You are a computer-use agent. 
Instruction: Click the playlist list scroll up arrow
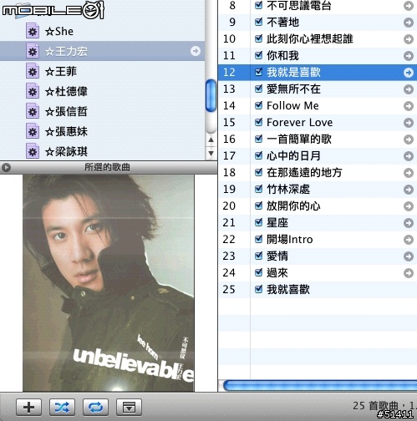(x=211, y=139)
